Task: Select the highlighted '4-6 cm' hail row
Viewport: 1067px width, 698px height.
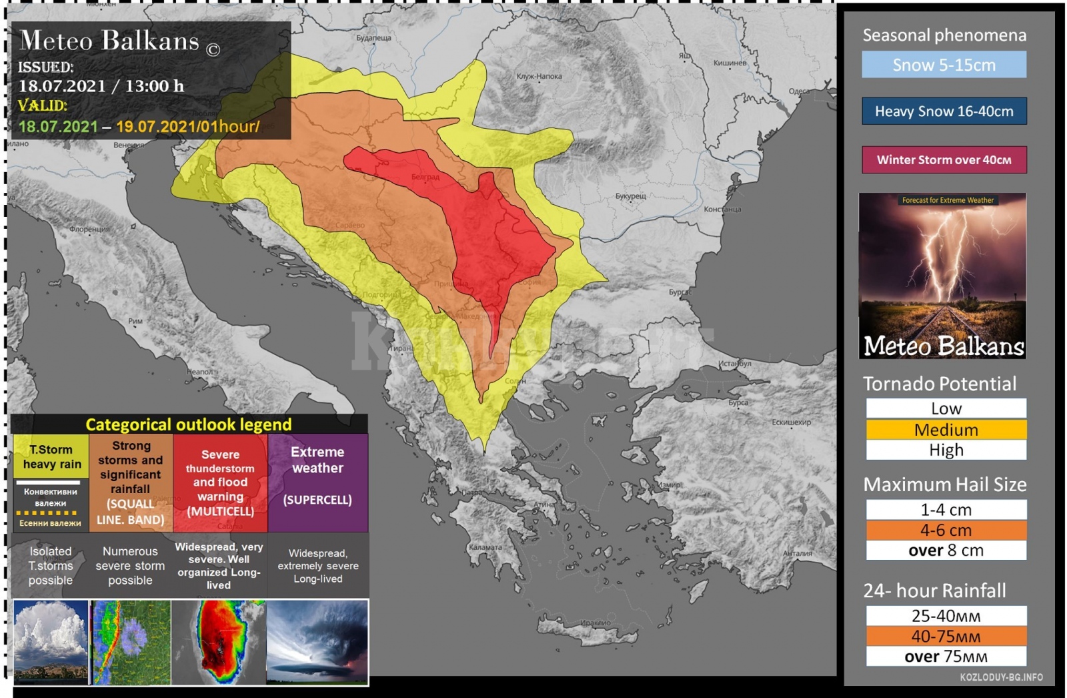Action: point(946,530)
